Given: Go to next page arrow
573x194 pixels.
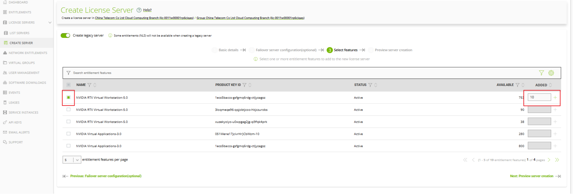Looking at the screenshot, I should pyautogui.click(x=549, y=160).
